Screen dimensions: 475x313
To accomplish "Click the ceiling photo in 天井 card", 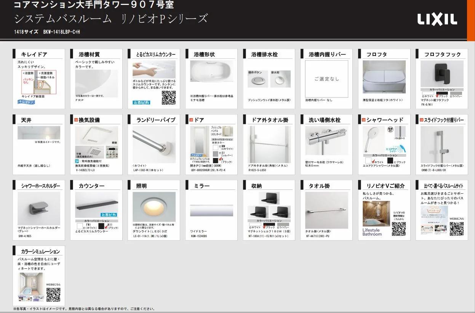I will [39, 133].
